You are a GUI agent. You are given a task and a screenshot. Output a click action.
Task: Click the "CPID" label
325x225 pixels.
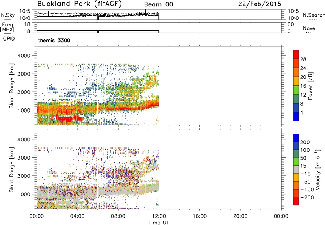click(x=9, y=39)
